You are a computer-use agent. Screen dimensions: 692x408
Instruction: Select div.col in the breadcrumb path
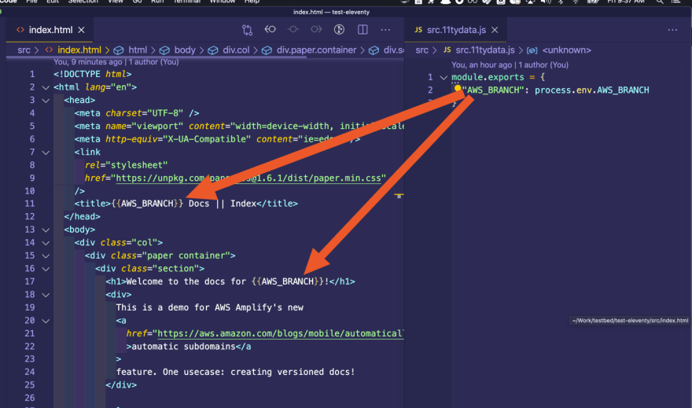coord(236,50)
